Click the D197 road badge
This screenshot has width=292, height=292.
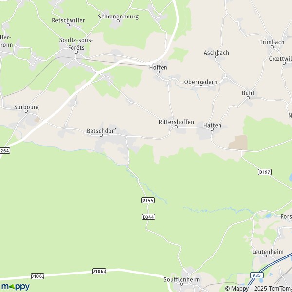[265, 172]
